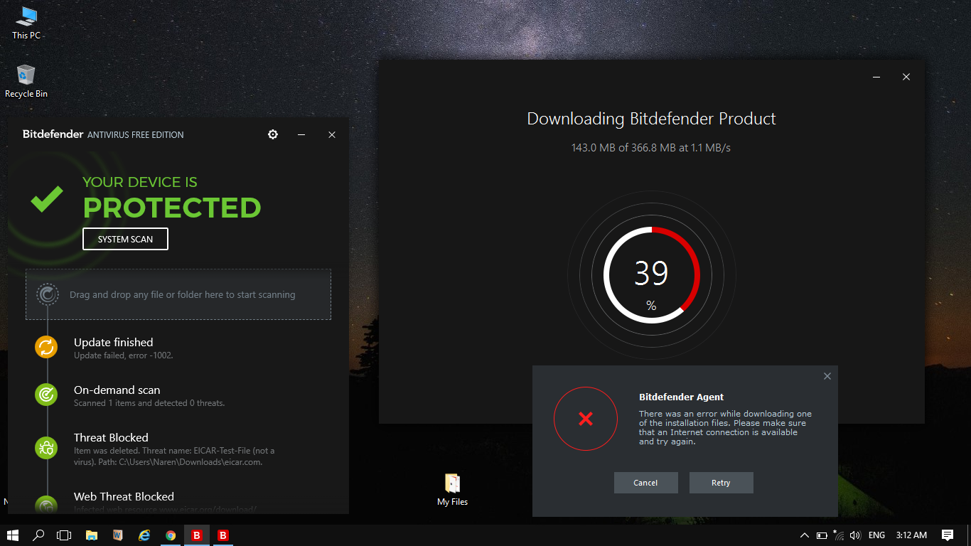Start a System Scan

pos(125,239)
